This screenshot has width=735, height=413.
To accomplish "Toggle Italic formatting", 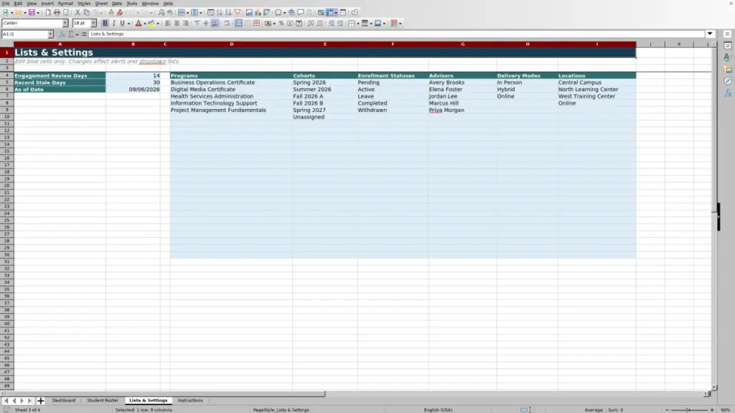I will 113,24.
